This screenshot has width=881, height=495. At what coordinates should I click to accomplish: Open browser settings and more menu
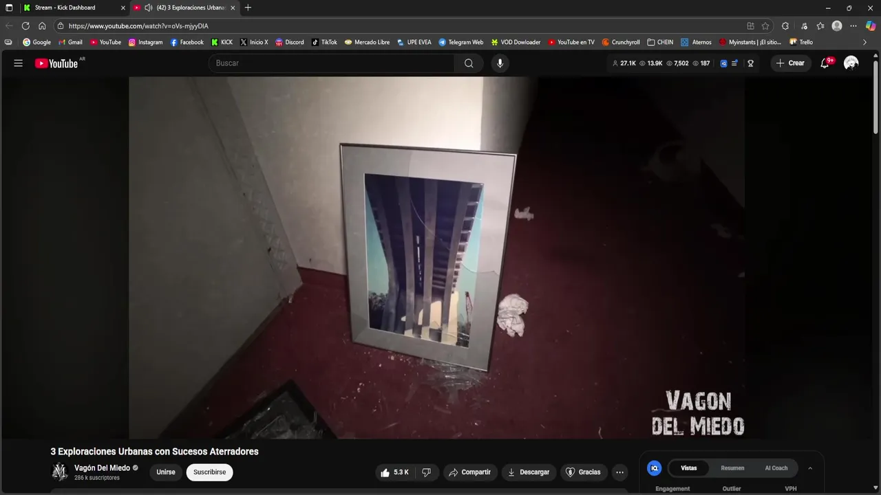coord(854,26)
